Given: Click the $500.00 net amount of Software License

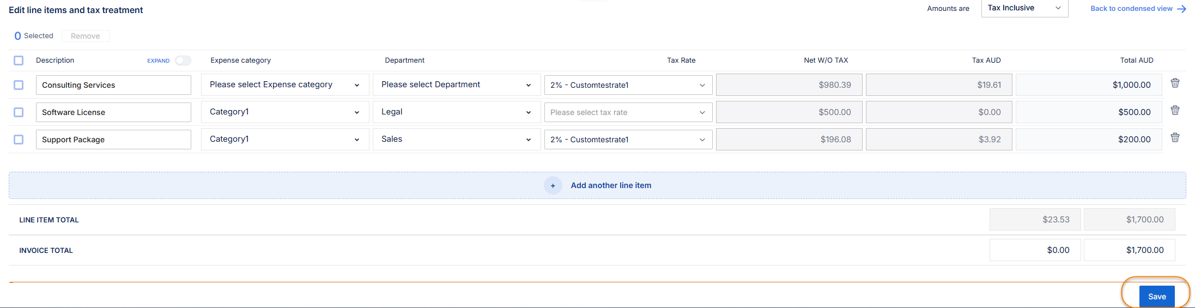Looking at the screenshot, I should [789, 112].
